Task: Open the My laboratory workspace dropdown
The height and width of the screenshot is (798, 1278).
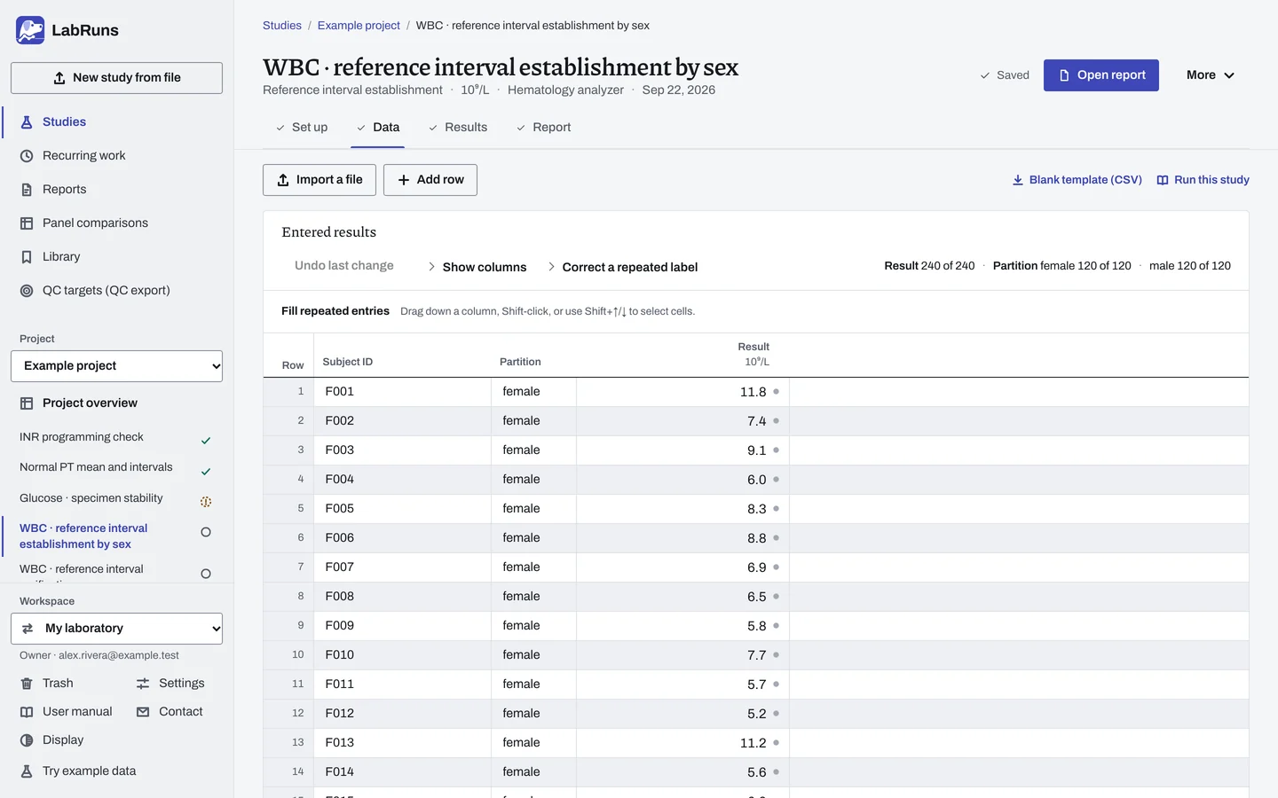Action: tap(116, 629)
